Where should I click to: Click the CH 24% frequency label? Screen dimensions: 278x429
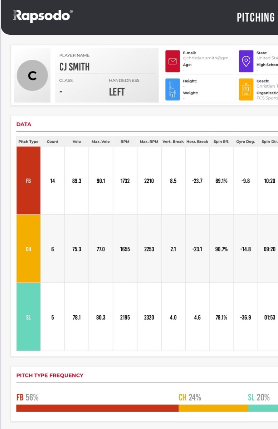[x=190, y=397]
